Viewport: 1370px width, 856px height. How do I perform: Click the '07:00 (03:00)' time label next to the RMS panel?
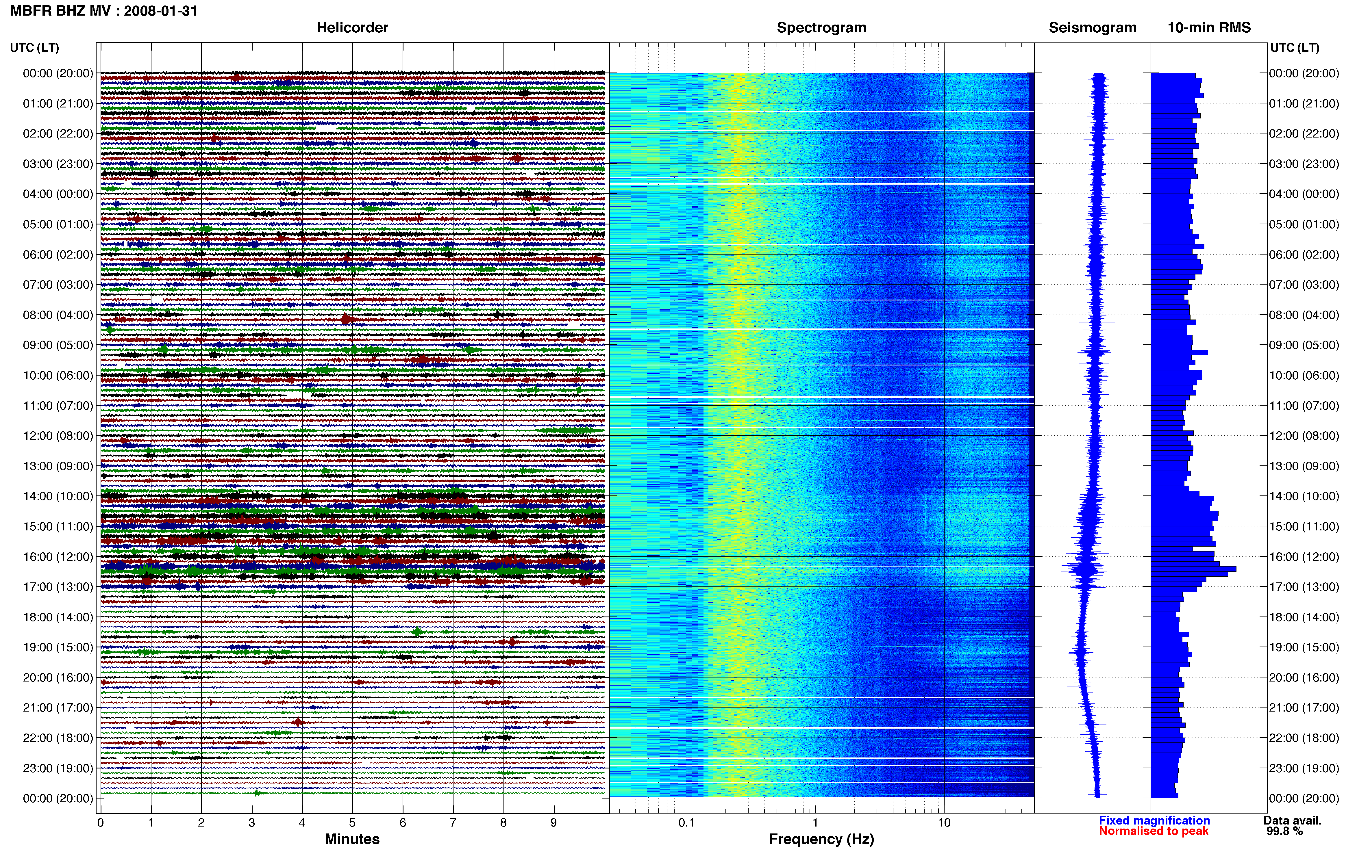click(1304, 285)
